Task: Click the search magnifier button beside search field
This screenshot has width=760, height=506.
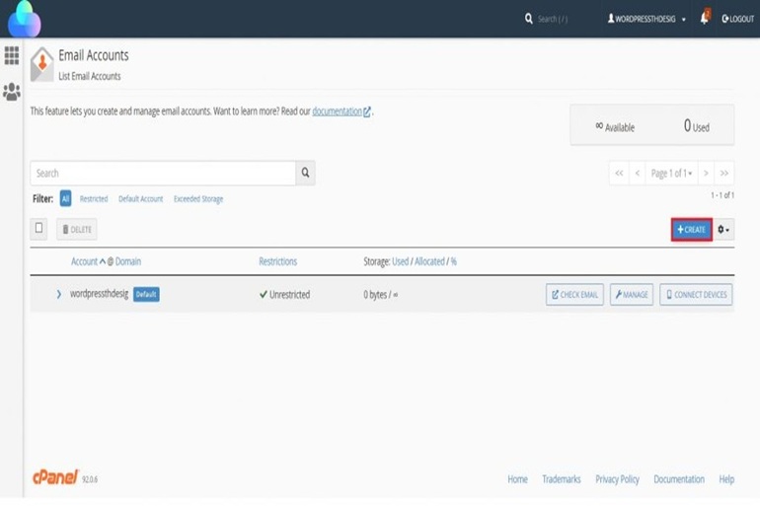Action: tap(305, 174)
